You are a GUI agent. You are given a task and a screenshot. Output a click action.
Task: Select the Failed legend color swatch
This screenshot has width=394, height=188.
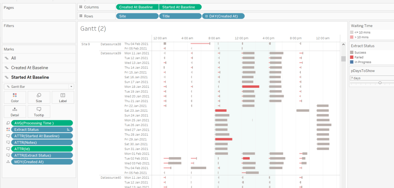click(352, 57)
